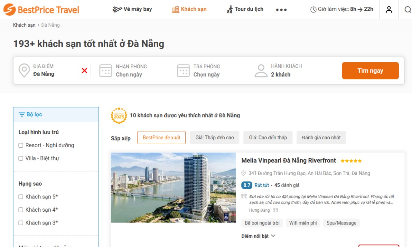Click the Đà Nẵng breadcrumb text
412x247 pixels.
[x=51, y=25]
